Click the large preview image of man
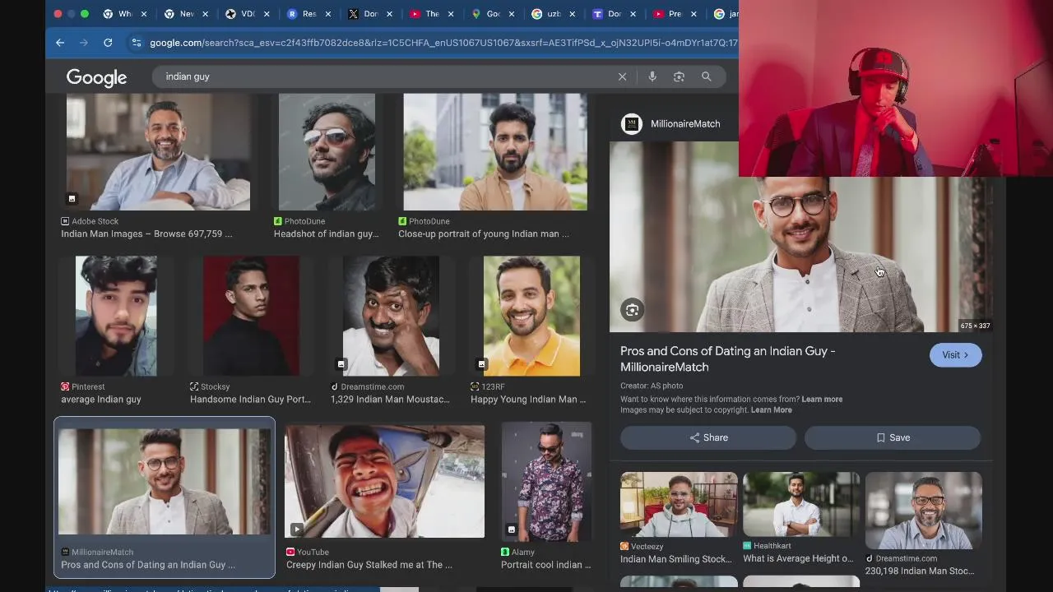This screenshot has width=1053, height=592. 800,237
